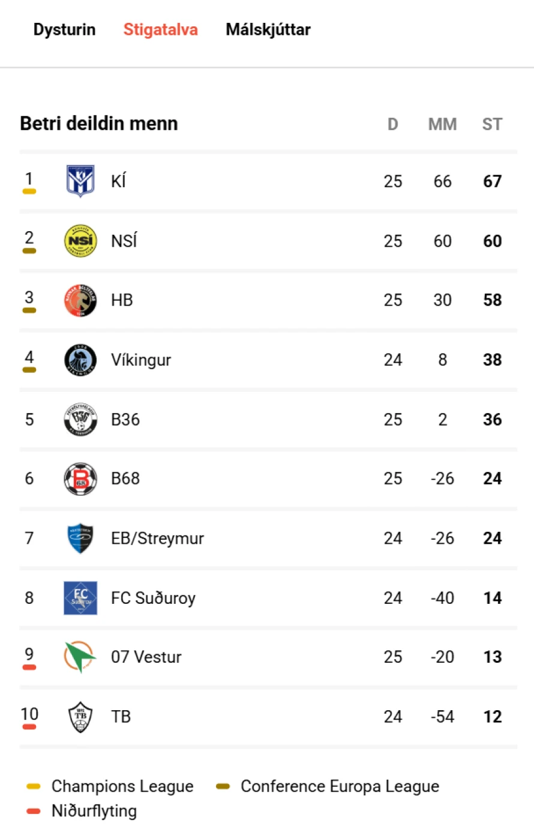Select the Stigatalva tab
This screenshot has width=534, height=835.
tap(160, 29)
